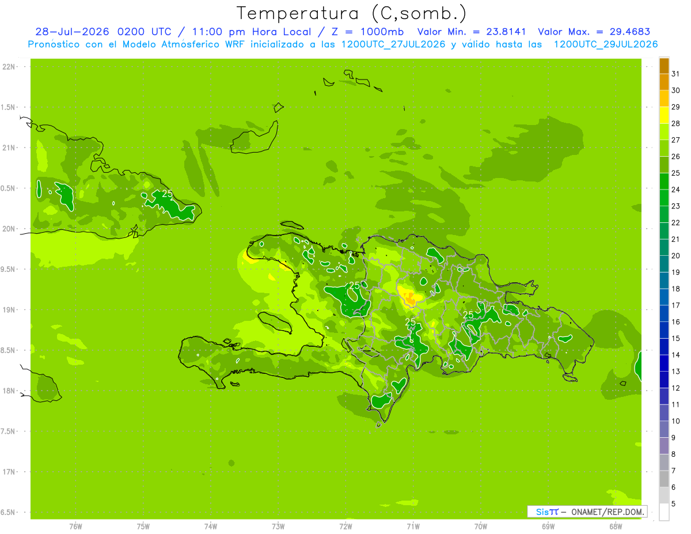
Task: Click the yellow legend swatch between 28 and 29
Action: click(664, 115)
